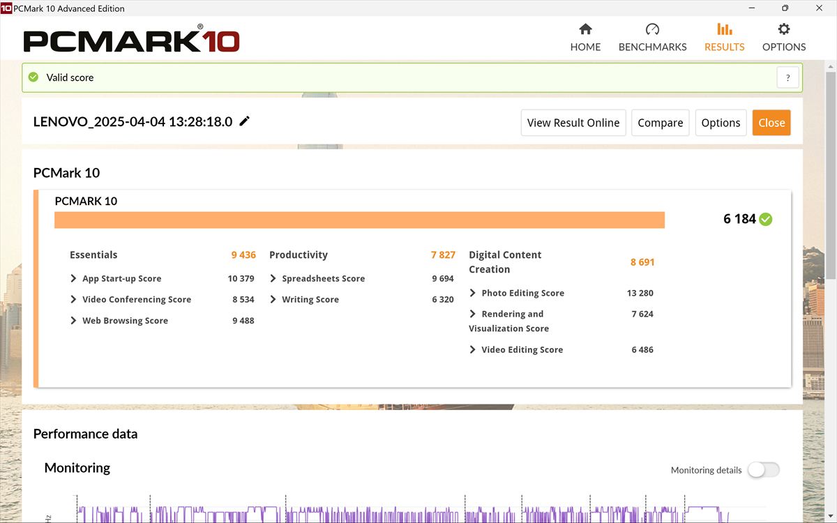Click the Performance data heading
Image resolution: width=837 pixels, height=523 pixels.
pyautogui.click(x=85, y=434)
